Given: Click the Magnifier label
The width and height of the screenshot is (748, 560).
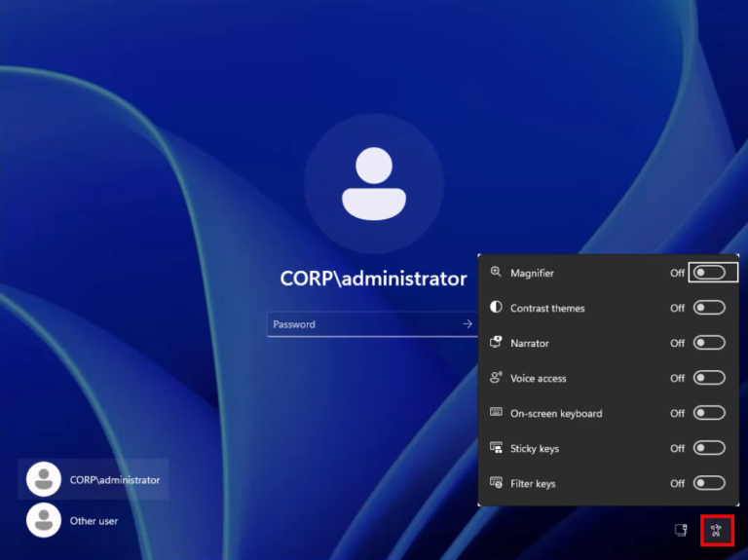Looking at the screenshot, I should pyautogui.click(x=532, y=274).
